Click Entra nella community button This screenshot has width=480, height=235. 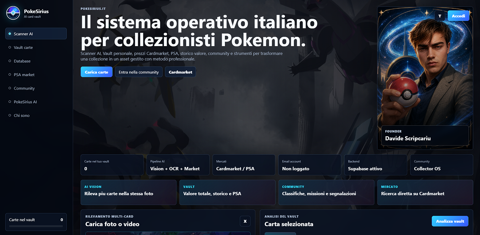click(x=139, y=72)
